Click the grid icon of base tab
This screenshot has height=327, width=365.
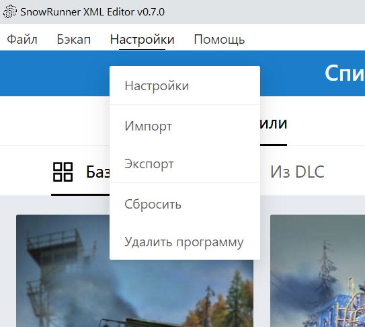point(63,172)
